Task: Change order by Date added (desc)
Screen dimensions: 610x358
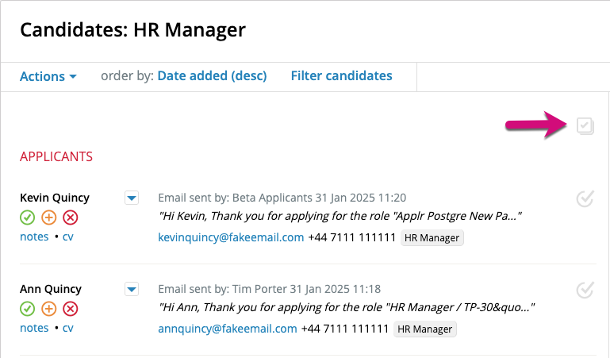Action: [212, 76]
